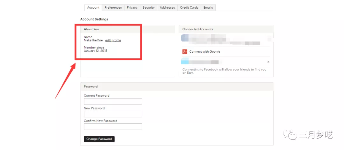Switch to the Emails tab
The width and height of the screenshot is (344, 150).
pyautogui.click(x=208, y=7)
